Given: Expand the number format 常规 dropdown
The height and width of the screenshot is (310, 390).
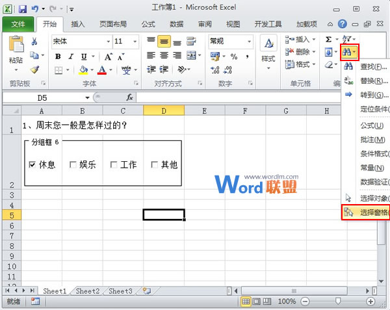Looking at the screenshot, I should [x=248, y=41].
